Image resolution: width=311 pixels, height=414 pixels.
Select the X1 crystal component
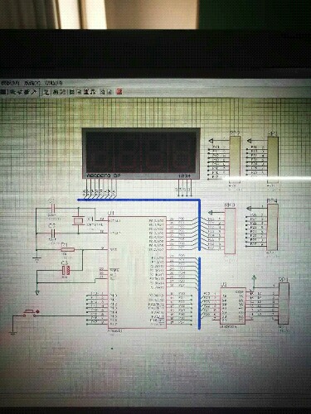pyautogui.click(x=78, y=220)
